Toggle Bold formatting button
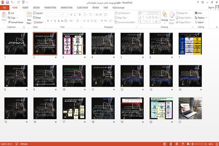The image size is (219, 146). click(48, 21)
